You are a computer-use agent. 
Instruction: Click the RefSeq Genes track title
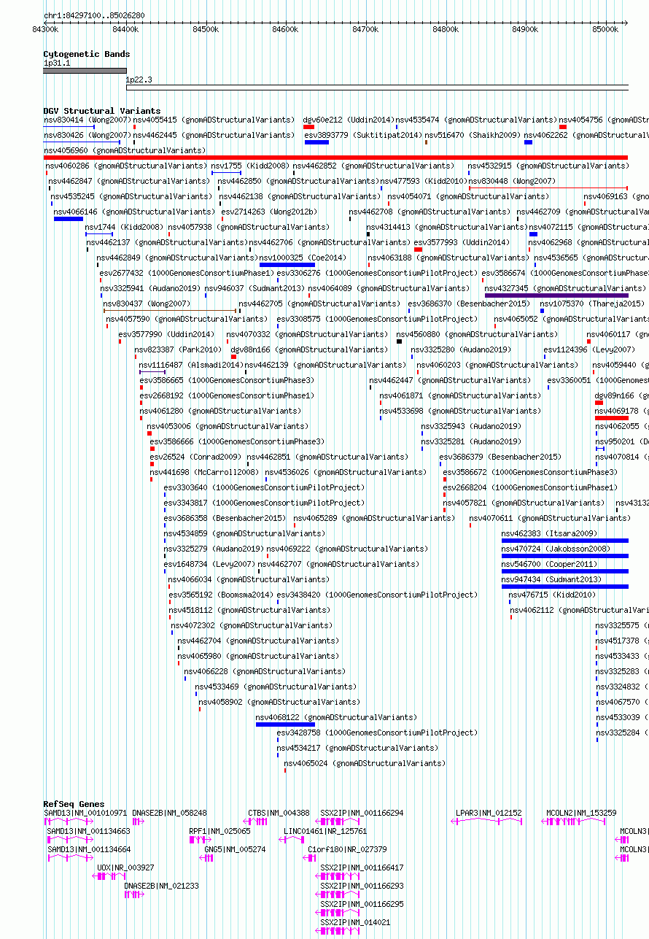click(x=74, y=804)
